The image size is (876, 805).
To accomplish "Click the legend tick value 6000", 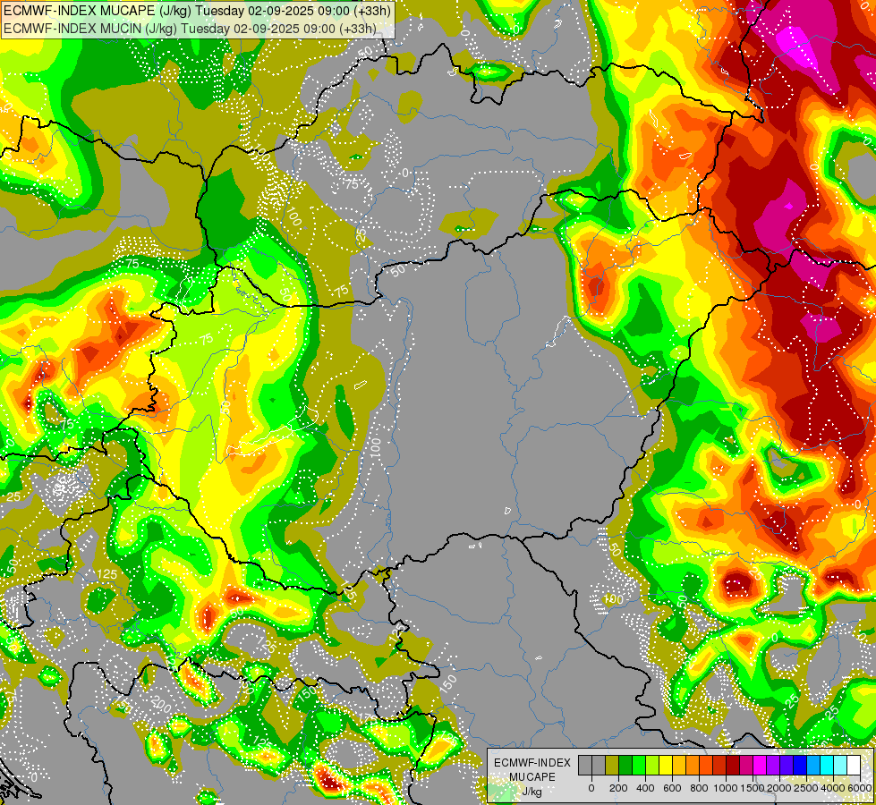I will pos(859,788).
